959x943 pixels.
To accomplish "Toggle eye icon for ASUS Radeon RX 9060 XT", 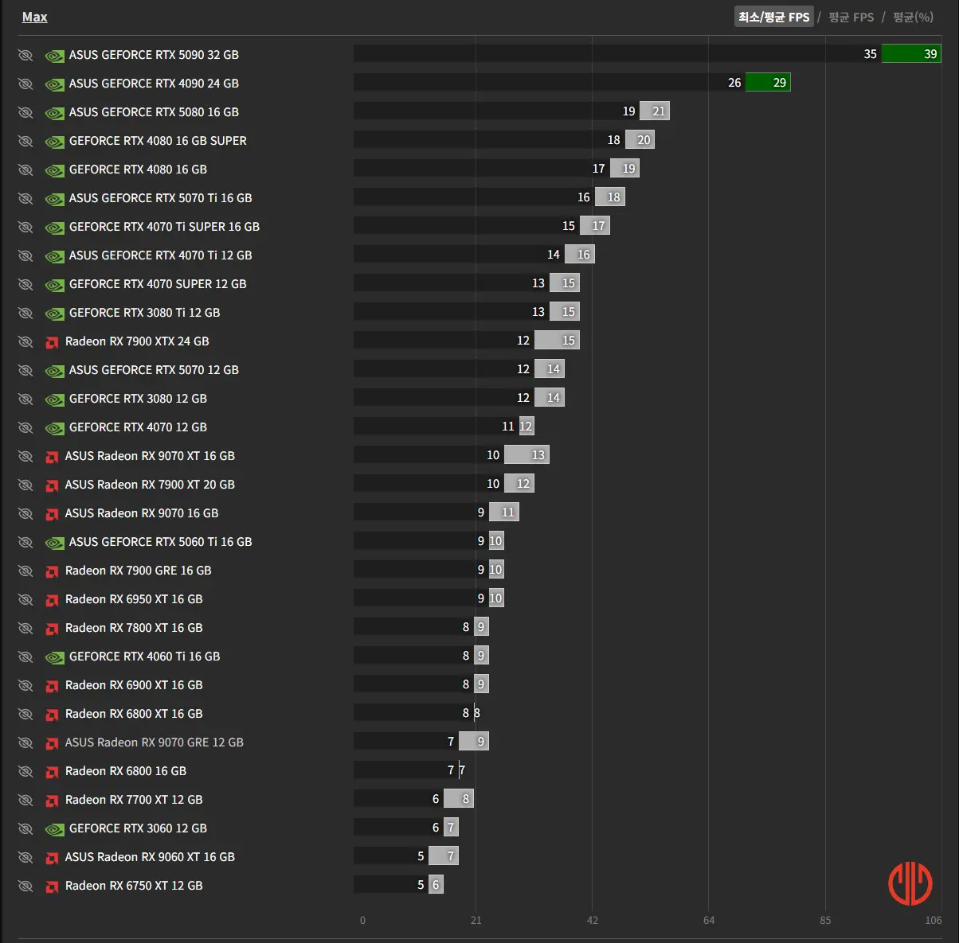I will coord(25,857).
